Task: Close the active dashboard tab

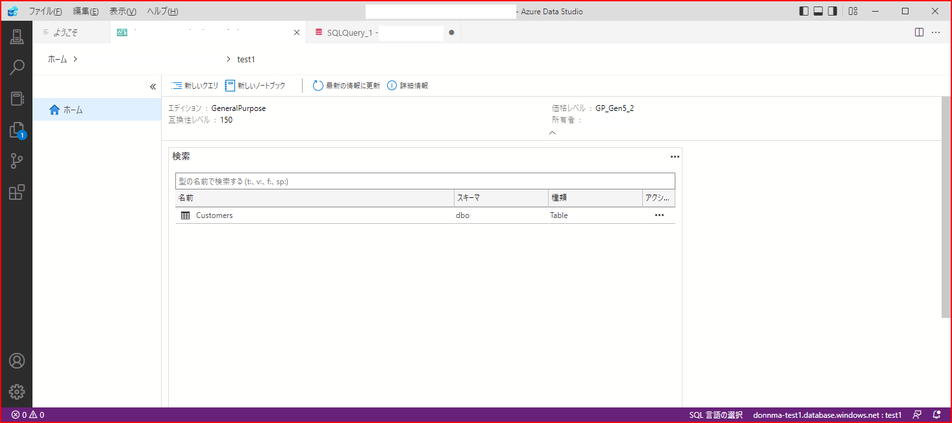Action: pos(297,32)
